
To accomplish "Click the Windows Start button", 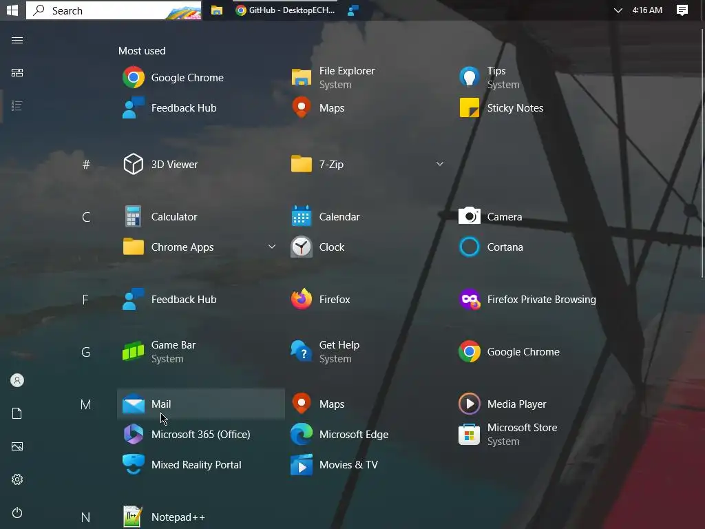I will coord(12,10).
